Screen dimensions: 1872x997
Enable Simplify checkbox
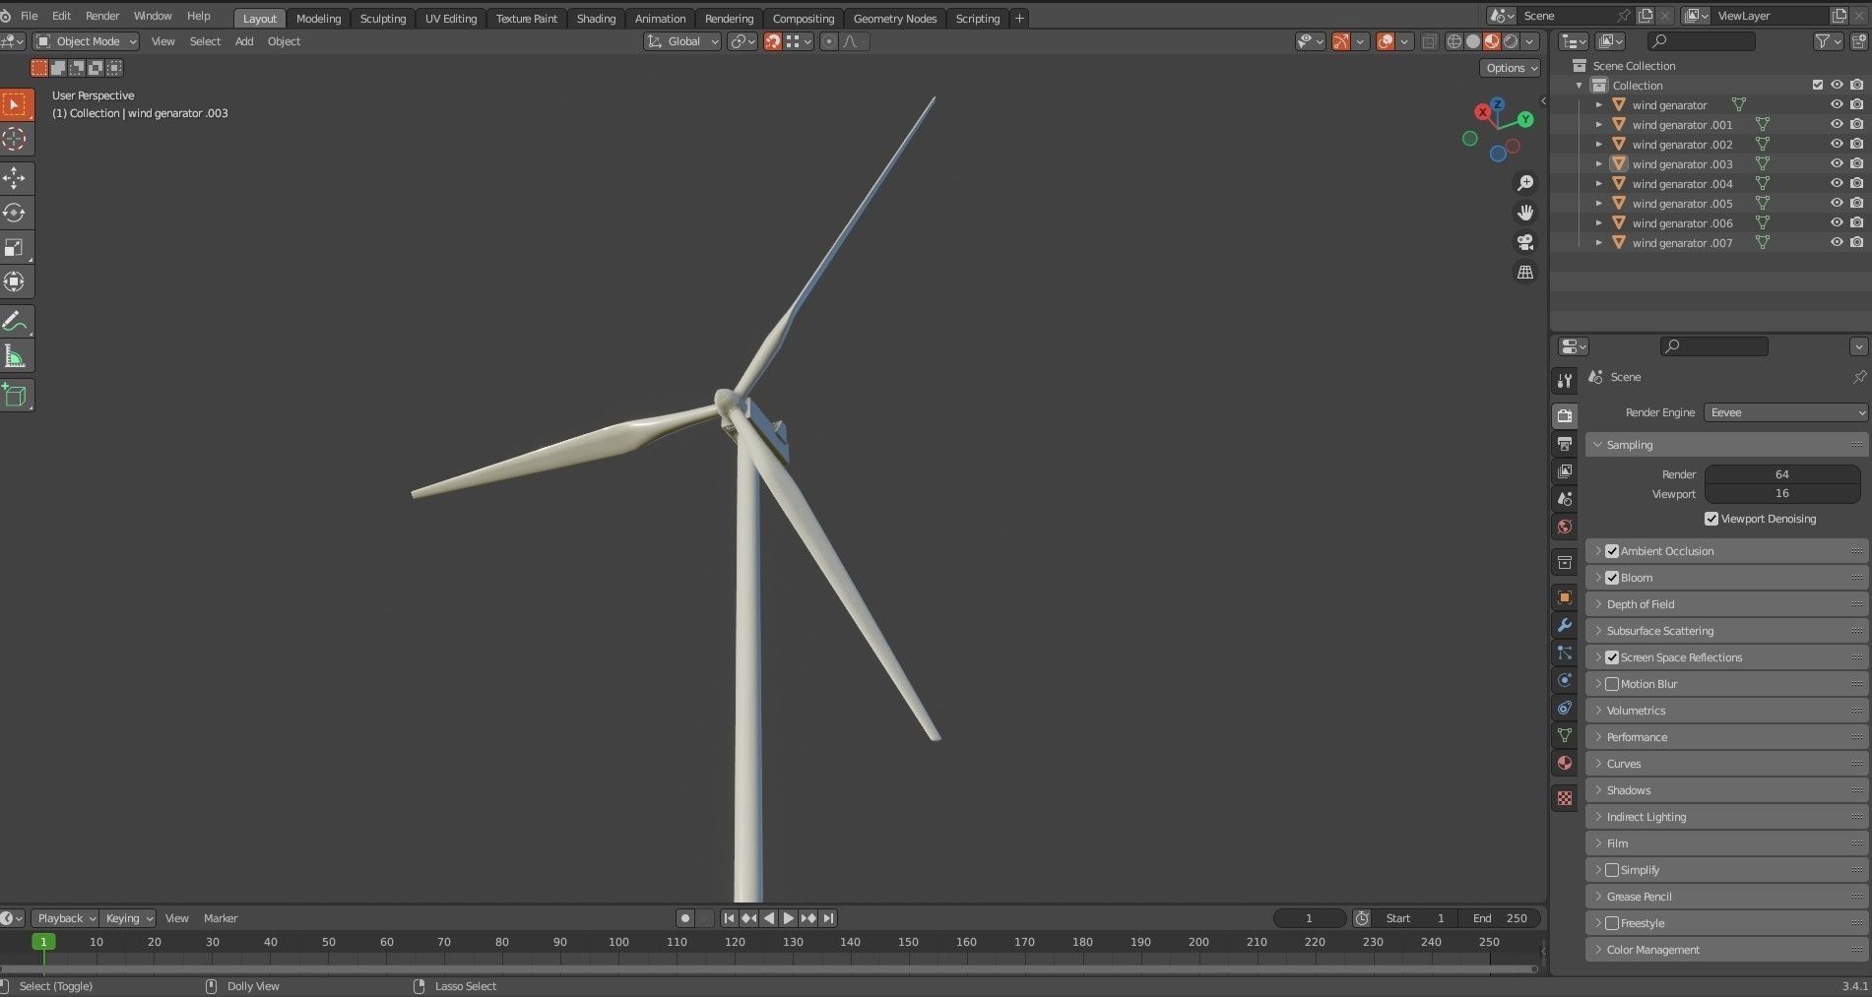click(1612, 870)
